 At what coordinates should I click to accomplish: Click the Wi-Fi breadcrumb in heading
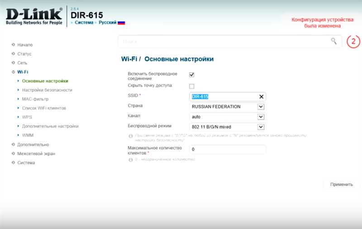(129, 59)
